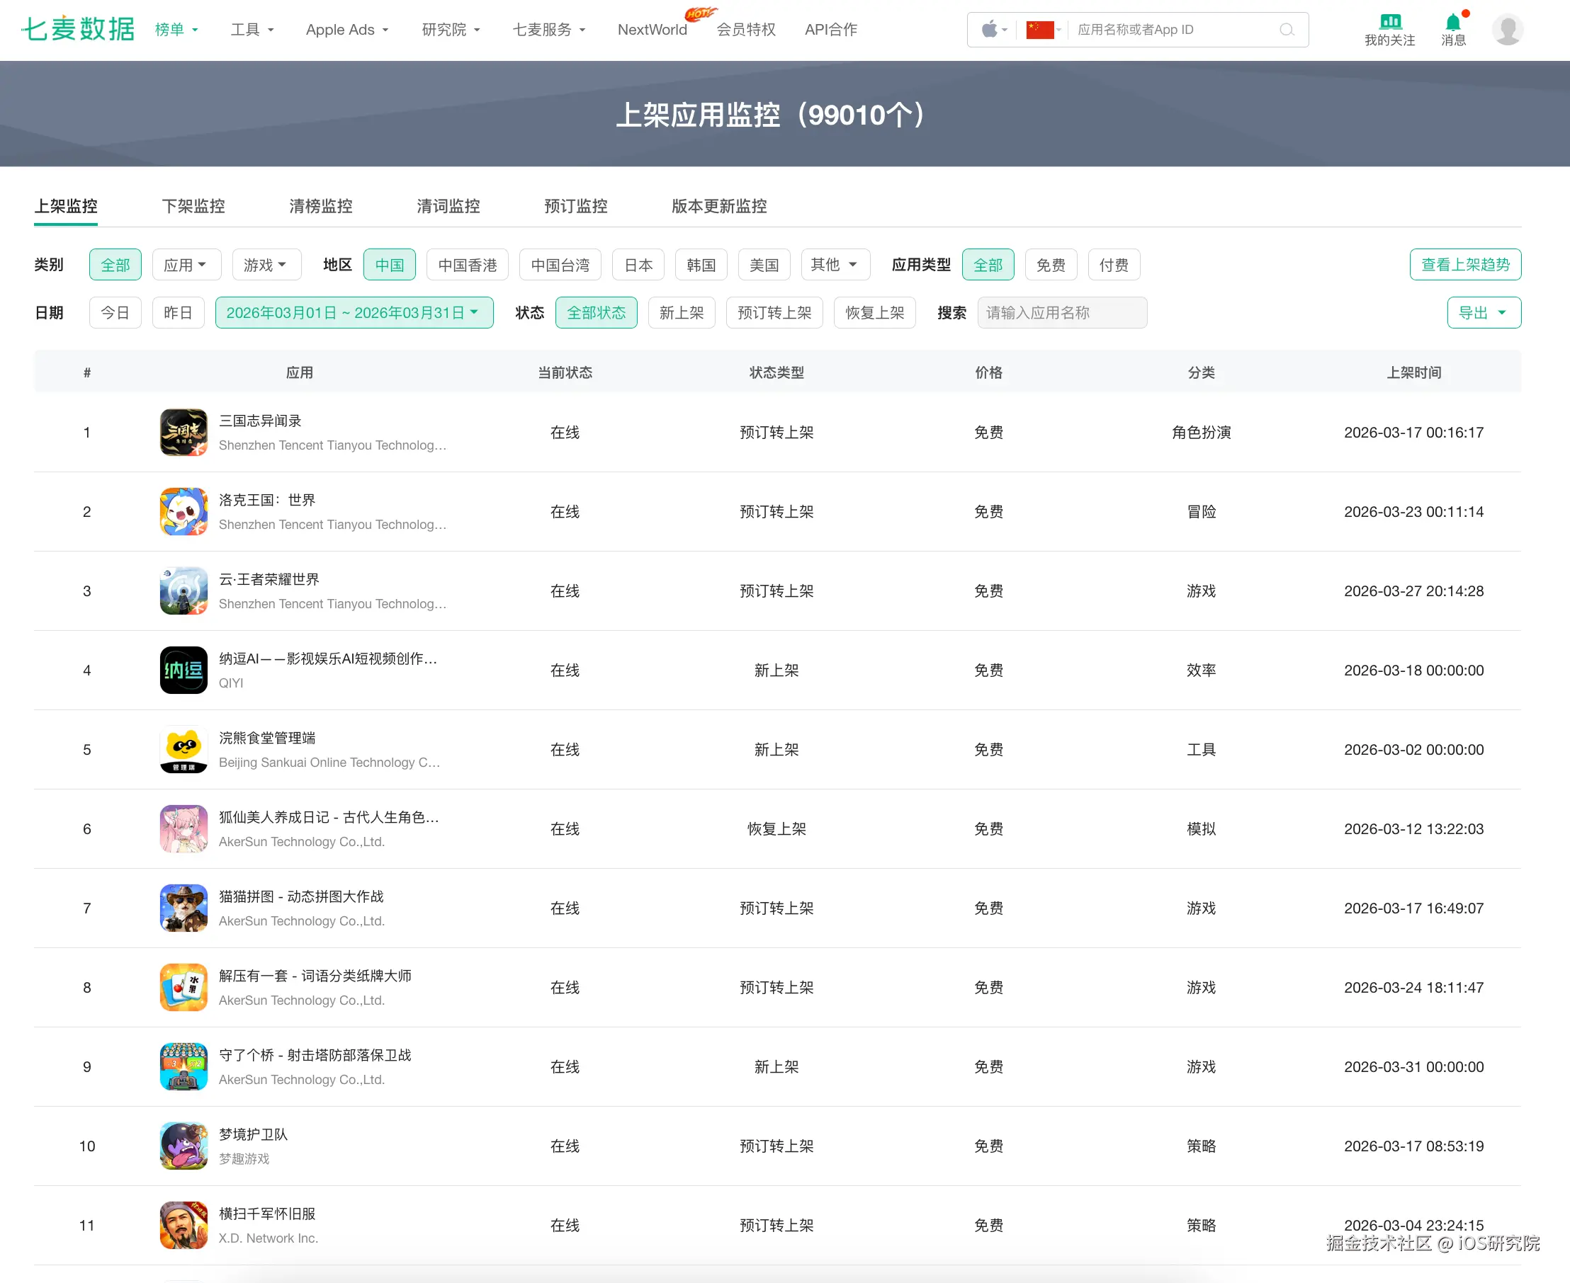Select the 付费 app type filter
Viewport: 1570px width, 1283px height.
click(x=1113, y=265)
